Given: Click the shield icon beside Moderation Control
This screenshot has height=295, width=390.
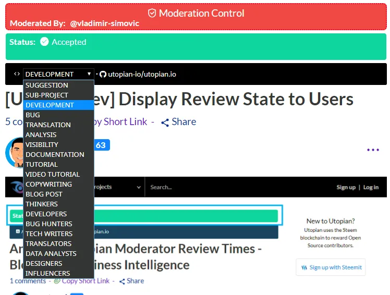Looking at the screenshot, I should click(152, 13).
